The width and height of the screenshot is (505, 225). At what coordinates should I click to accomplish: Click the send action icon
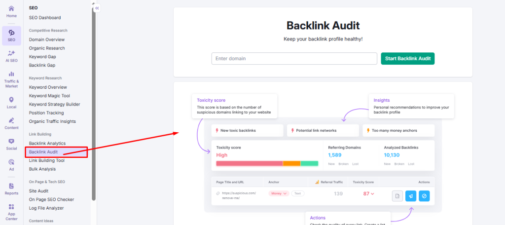click(x=411, y=196)
